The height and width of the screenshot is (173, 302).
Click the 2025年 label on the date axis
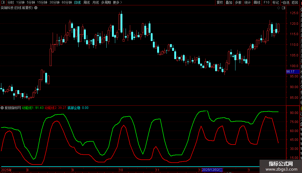(6, 170)
